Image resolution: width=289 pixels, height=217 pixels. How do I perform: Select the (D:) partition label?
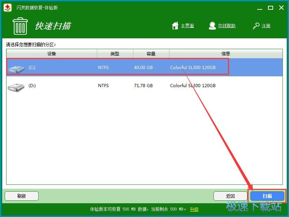pyautogui.click(x=32, y=86)
